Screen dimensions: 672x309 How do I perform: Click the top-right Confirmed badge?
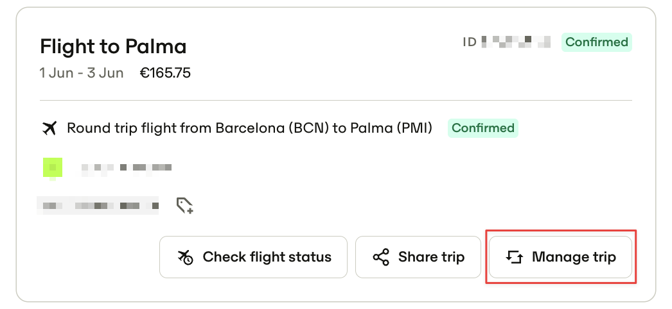(x=597, y=42)
